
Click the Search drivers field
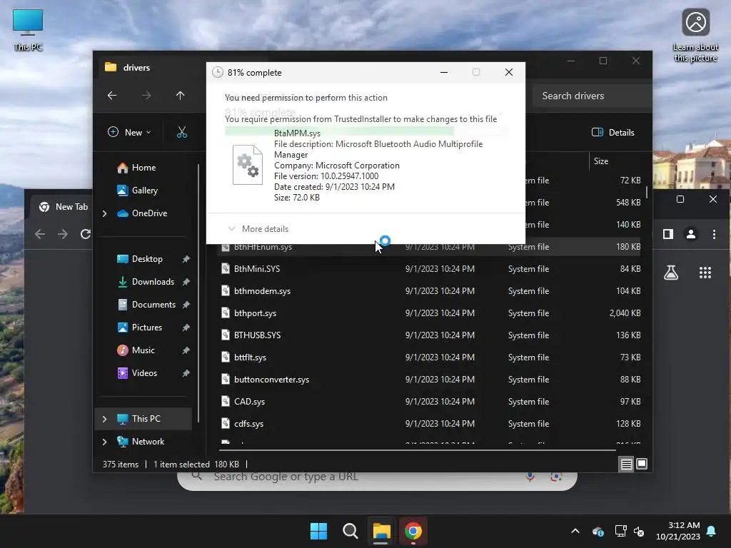click(x=592, y=96)
